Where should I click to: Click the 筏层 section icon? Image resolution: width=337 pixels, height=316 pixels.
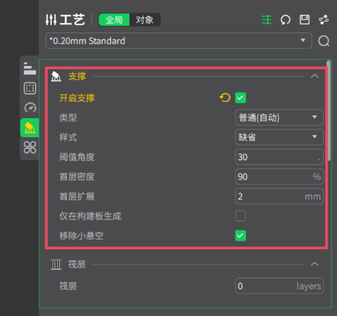(56, 264)
